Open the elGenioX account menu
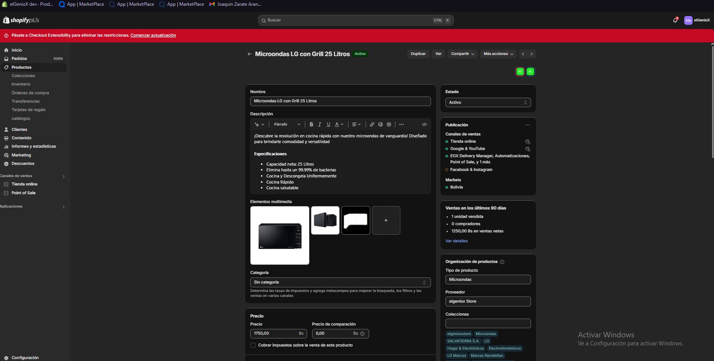Image resolution: width=714 pixels, height=361 pixels. click(697, 20)
